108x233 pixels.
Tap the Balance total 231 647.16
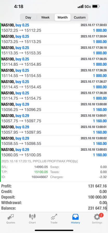pos(97,208)
